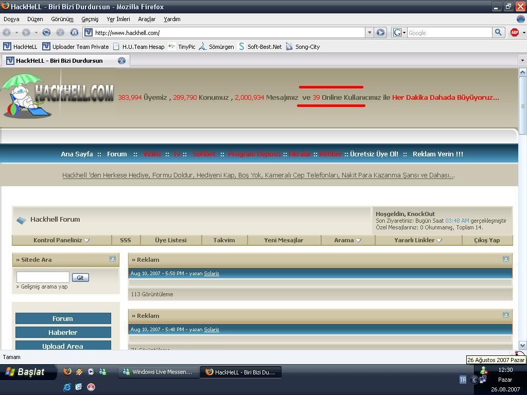
Task: Open the search engine selector dropdown
Action: (399, 32)
